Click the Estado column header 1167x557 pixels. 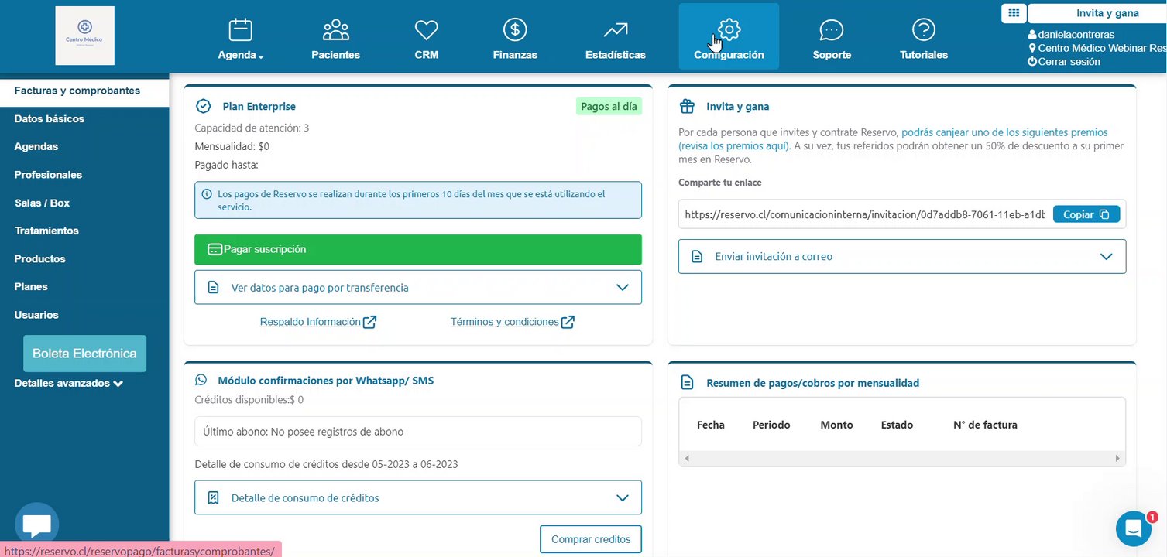pos(897,425)
